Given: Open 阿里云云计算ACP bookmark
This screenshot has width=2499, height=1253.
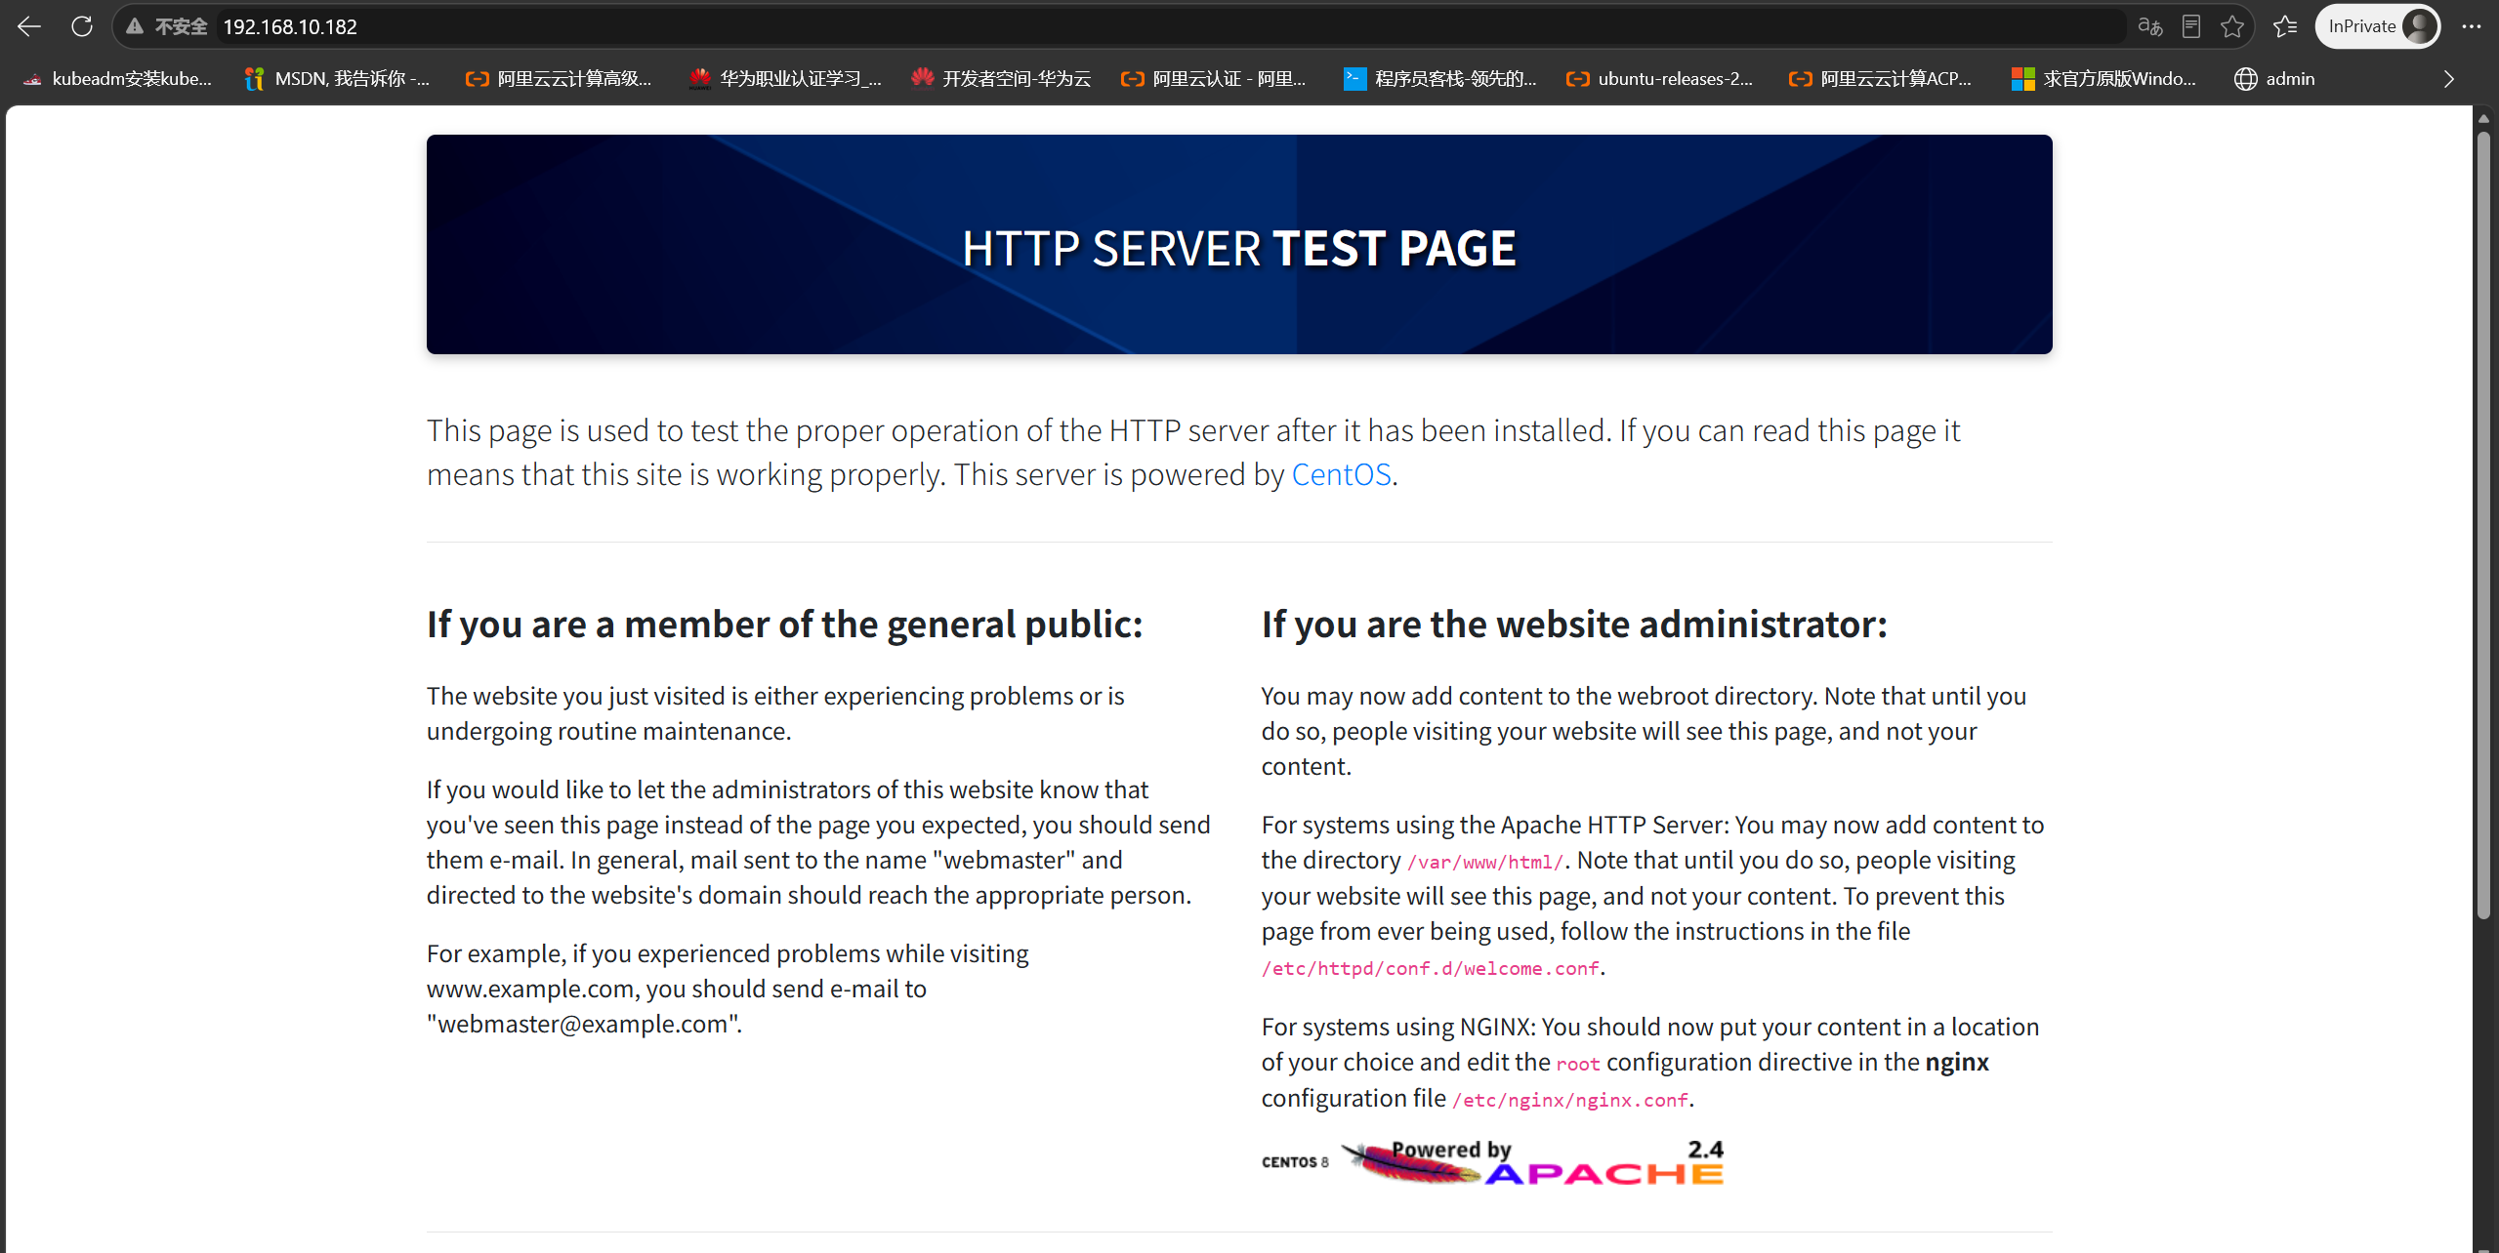Looking at the screenshot, I should [x=1881, y=79].
